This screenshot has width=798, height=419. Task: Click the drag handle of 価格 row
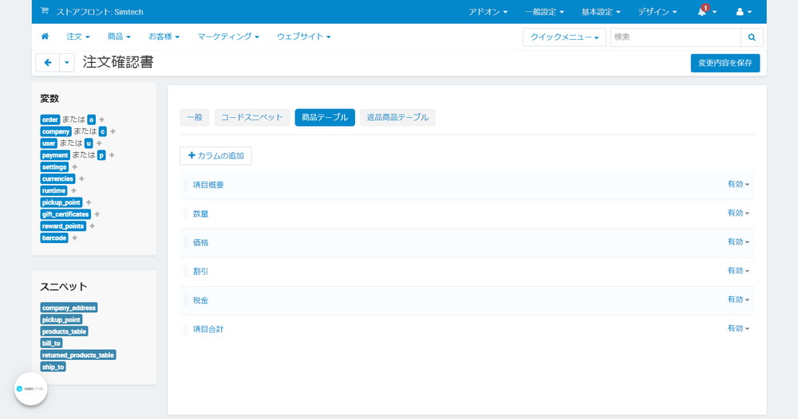point(186,243)
